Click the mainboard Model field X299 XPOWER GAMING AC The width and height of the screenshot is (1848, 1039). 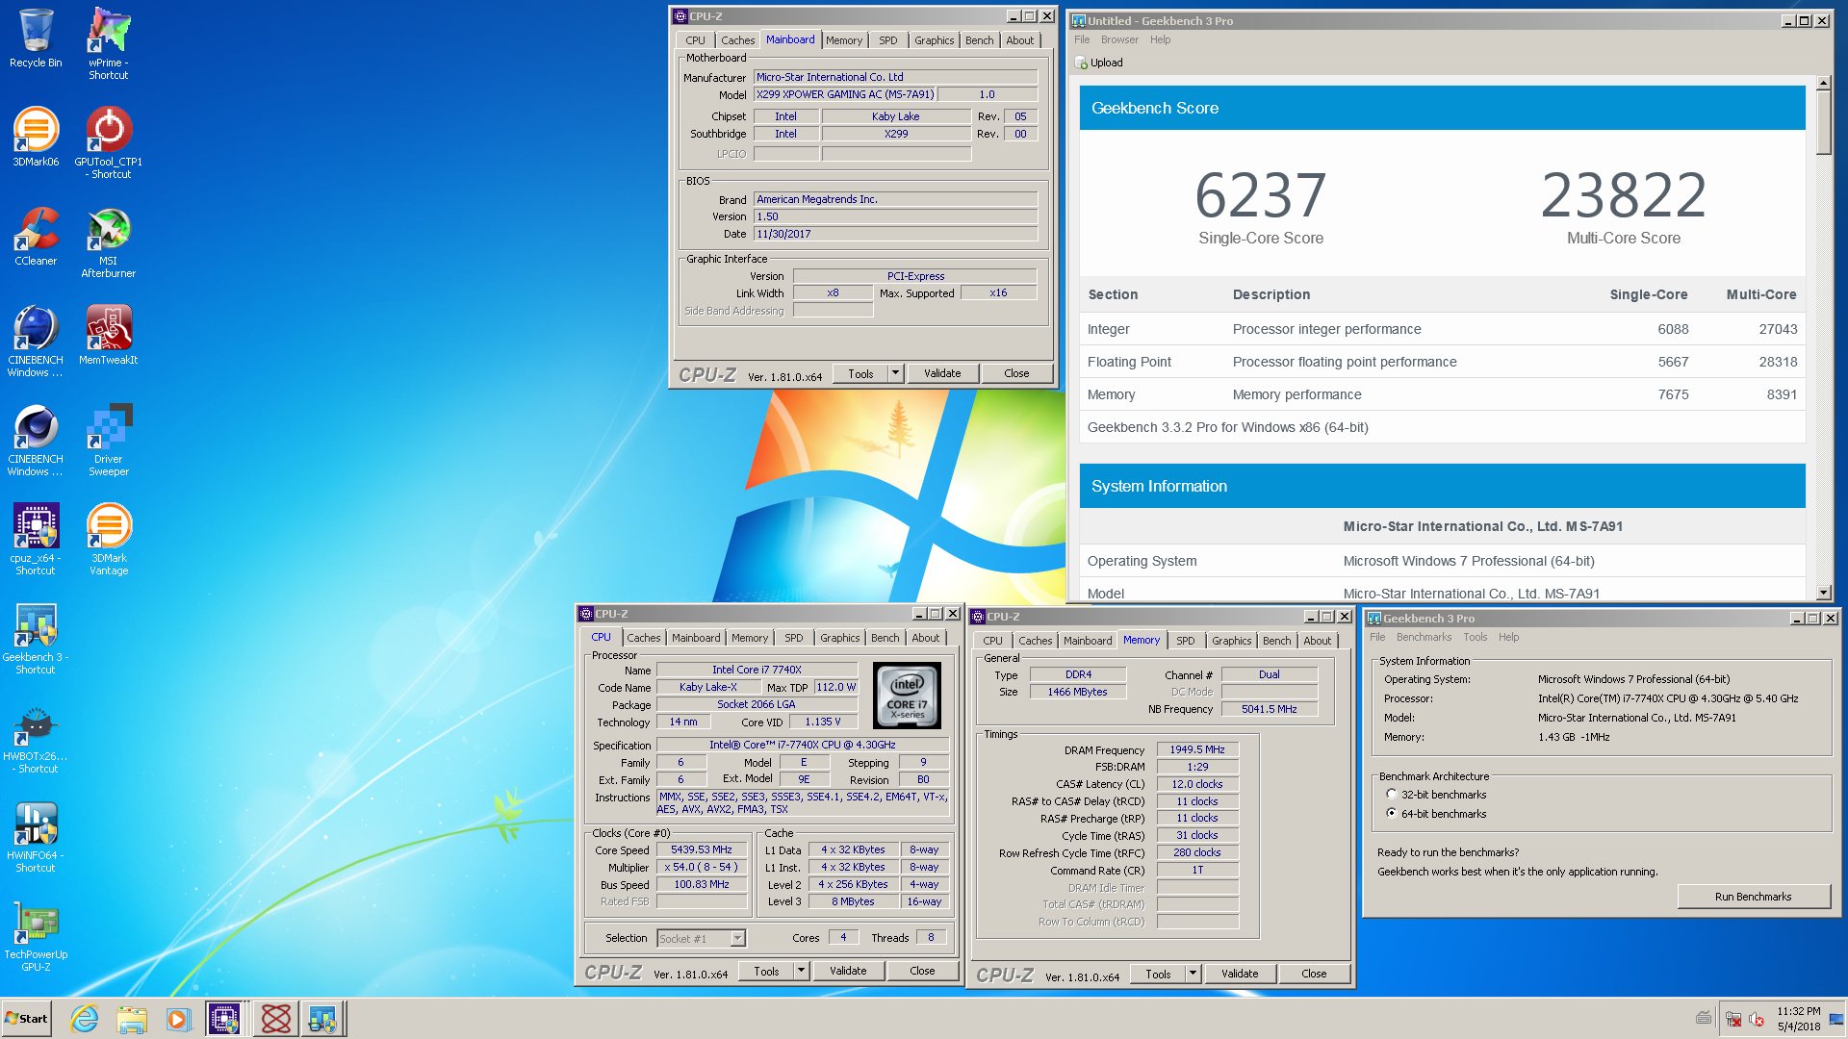pos(845,94)
